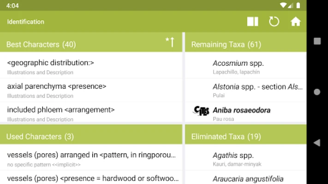Viewport: 328px width, 184px height.
Task: Tap vessels arranged in pattern used character
Action: 91,158
